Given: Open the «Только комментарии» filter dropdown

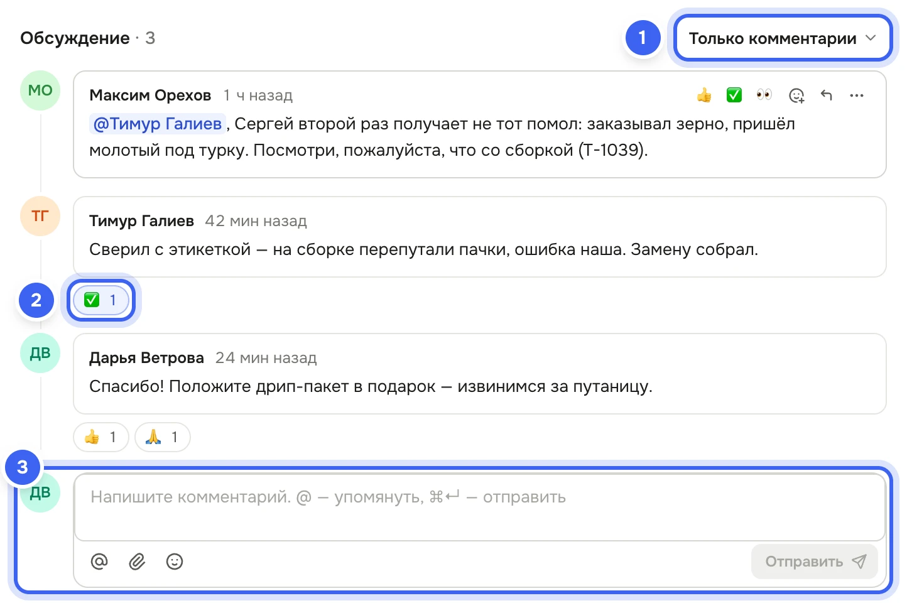Looking at the screenshot, I should point(783,38).
